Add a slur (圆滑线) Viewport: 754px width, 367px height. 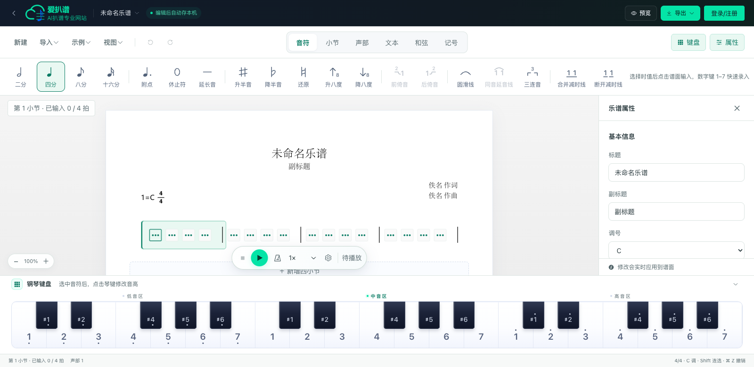click(x=466, y=77)
